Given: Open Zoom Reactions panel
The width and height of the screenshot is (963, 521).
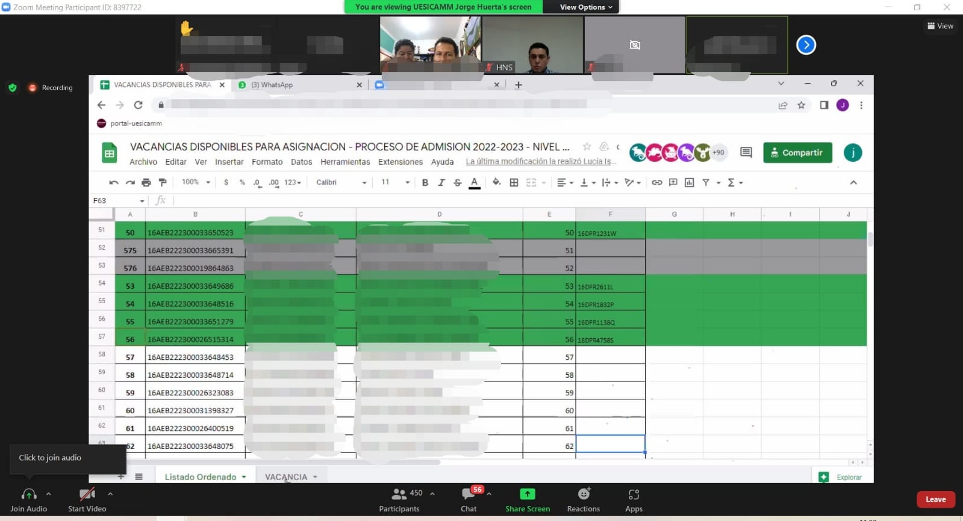Looking at the screenshot, I should coord(583,499).
